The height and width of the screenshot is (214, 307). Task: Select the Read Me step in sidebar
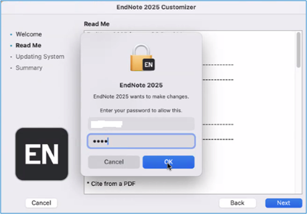click(x=29, y=46)
